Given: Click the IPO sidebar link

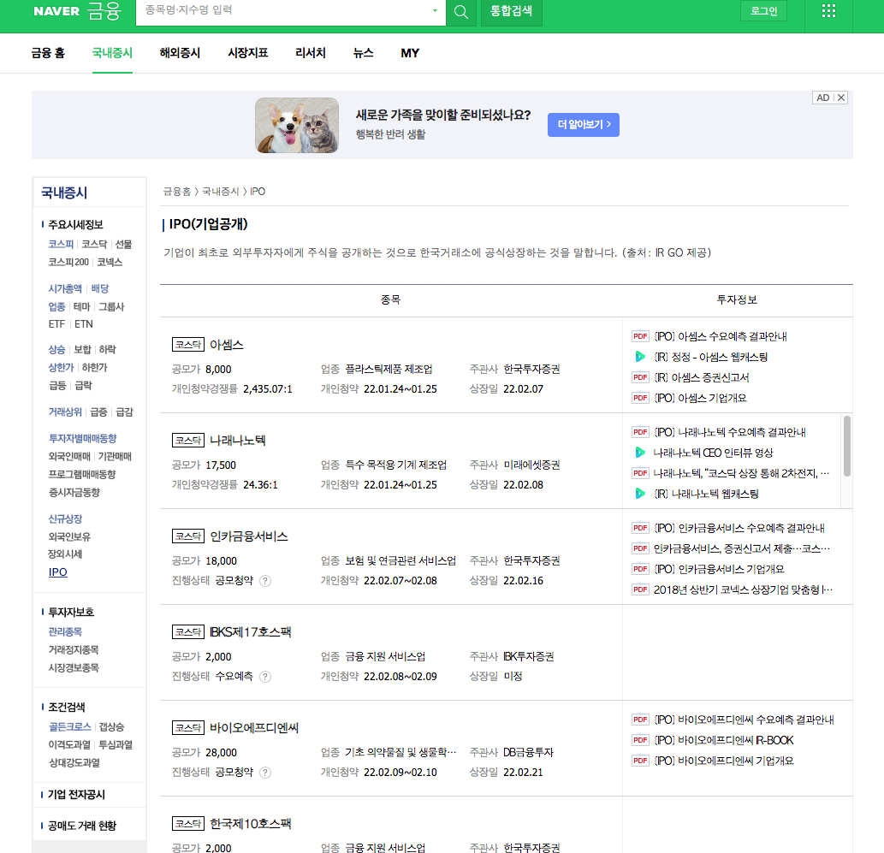Looking at the screenshot, I should (57, 572).
